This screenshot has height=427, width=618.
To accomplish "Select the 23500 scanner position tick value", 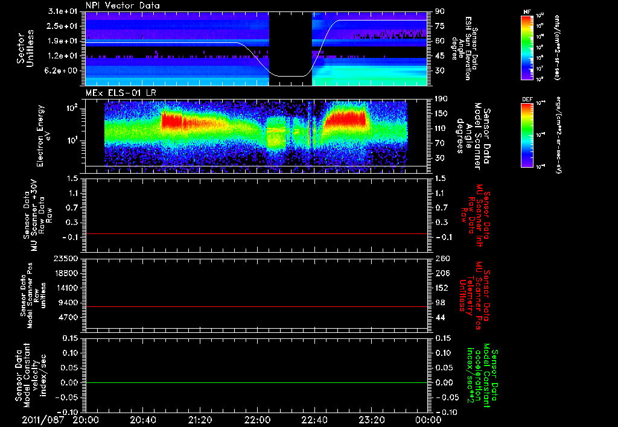I will (x=66, y=258).
